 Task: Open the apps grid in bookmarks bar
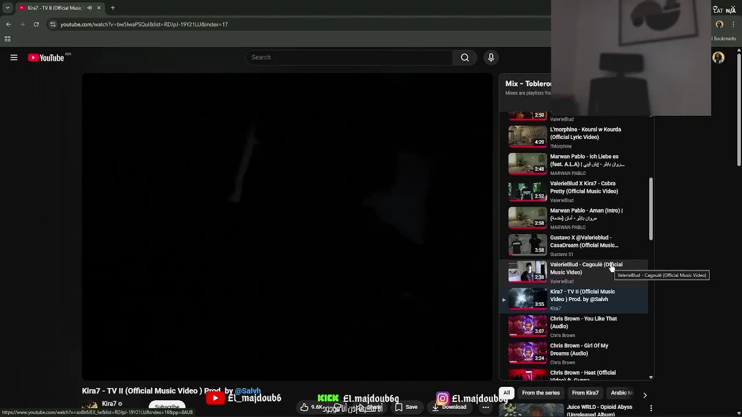pos(8,39)
